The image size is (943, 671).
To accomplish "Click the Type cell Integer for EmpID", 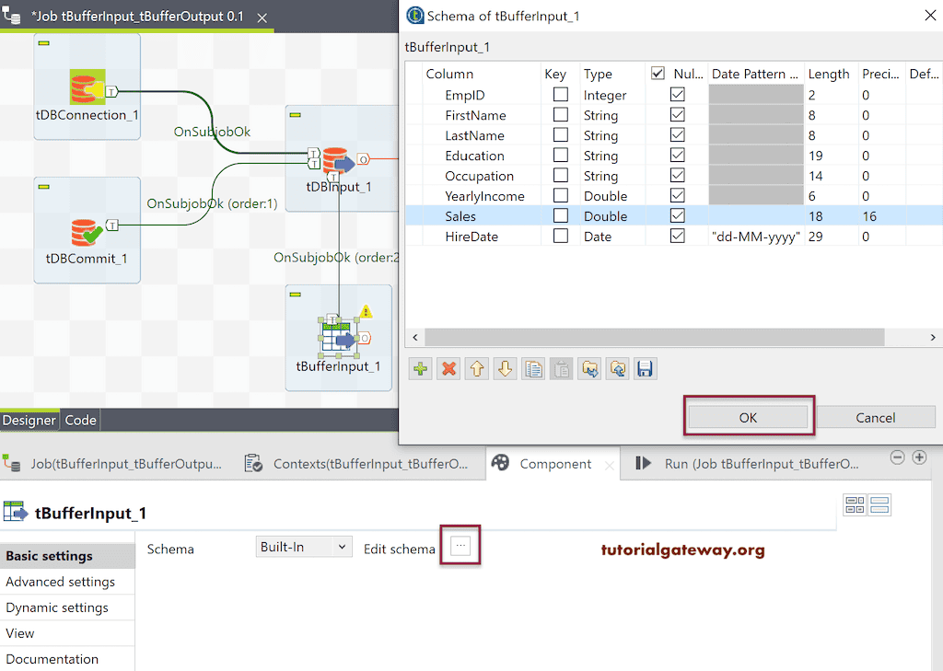I will pos(612,95).
